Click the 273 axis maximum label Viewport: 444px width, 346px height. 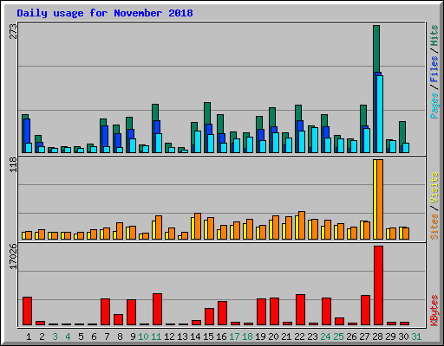pos(13,31)
